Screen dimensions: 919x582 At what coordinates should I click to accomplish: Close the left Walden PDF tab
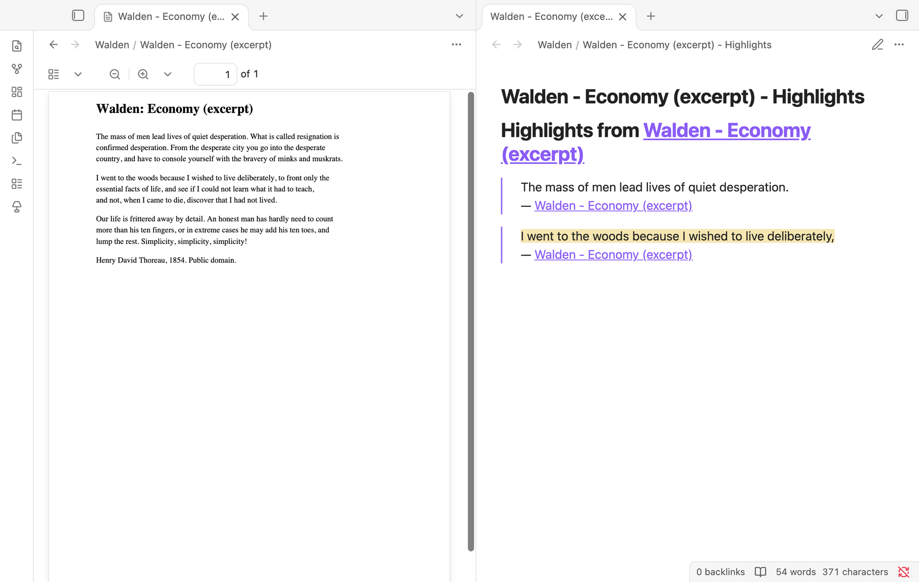pos(235,17)
